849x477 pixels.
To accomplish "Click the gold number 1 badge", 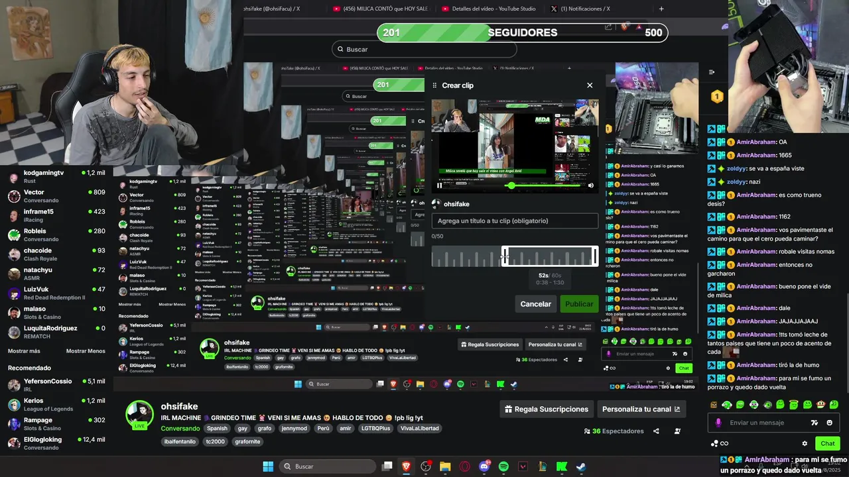I will click(x=717, y=97).
